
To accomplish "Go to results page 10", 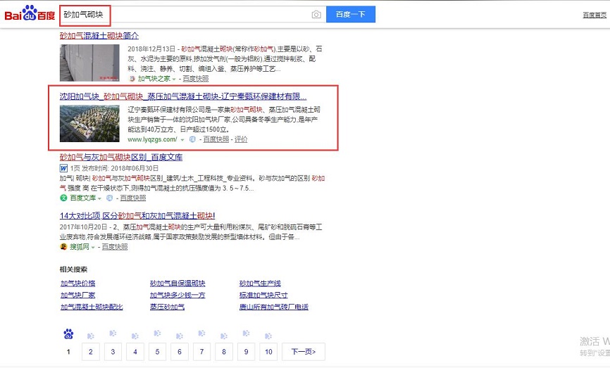I will tap(268, 352).
